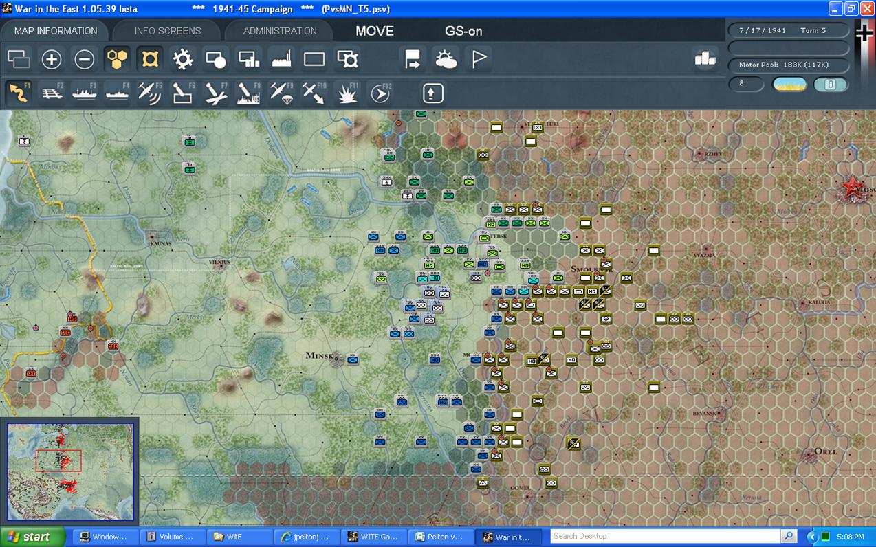
Task: Click the date 7/17/1941 turn panel
Action: point(788,31)
